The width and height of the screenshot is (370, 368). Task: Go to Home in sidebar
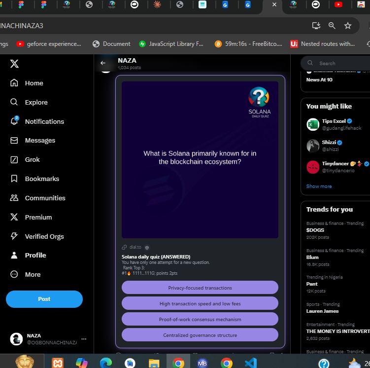point(27,83)
